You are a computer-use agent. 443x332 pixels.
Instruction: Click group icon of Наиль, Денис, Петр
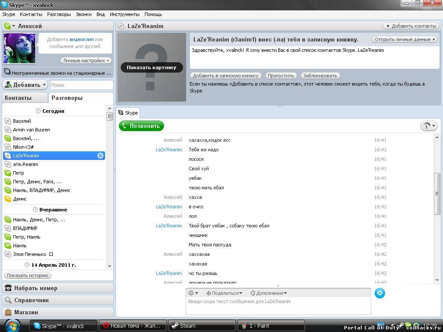point(8,220)
